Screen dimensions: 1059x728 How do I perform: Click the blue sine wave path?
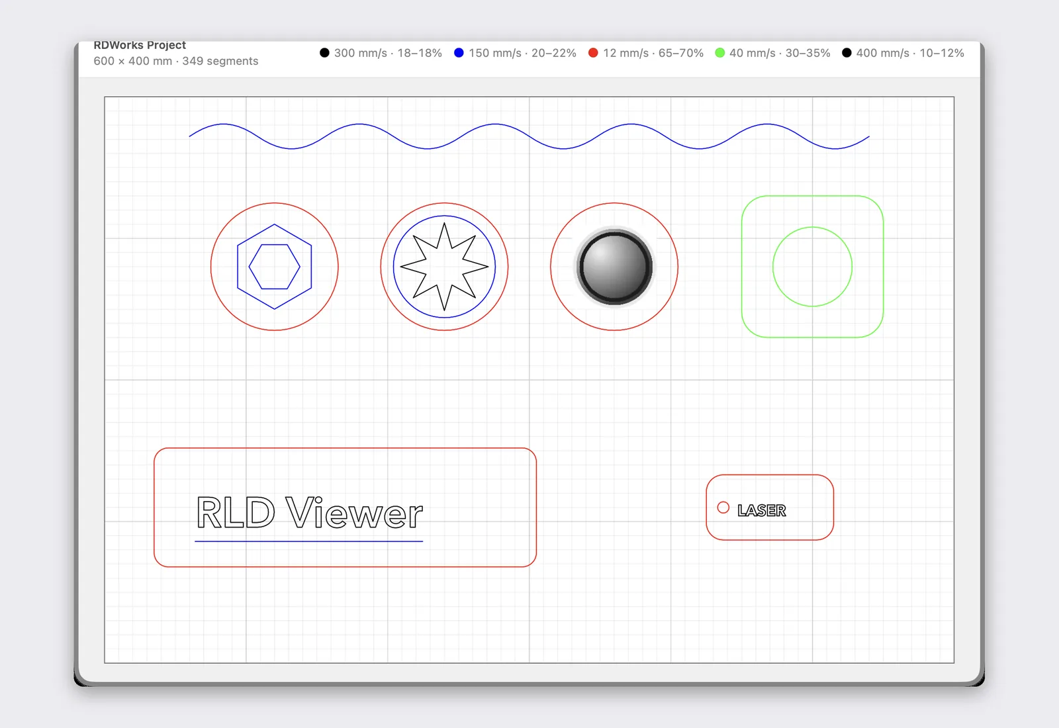pos(529,136)
